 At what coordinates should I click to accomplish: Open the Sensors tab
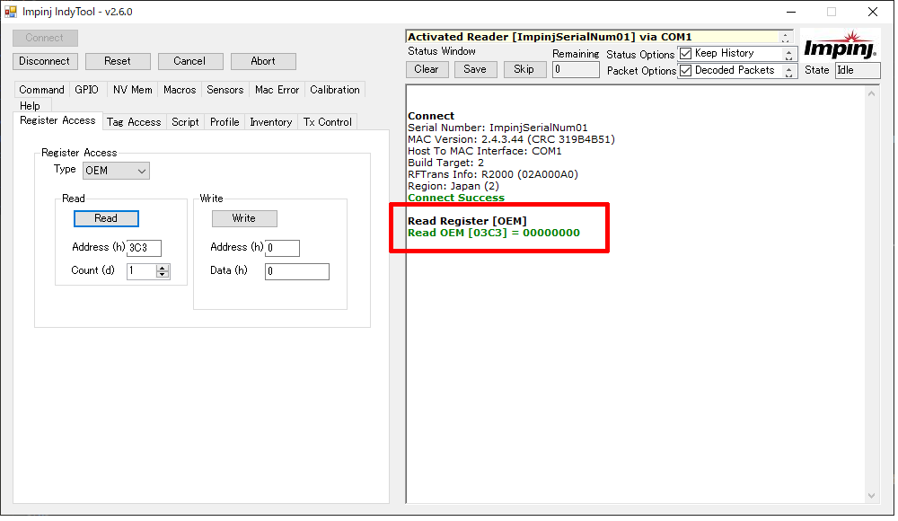pyautogui.click(x=225, y=90)
